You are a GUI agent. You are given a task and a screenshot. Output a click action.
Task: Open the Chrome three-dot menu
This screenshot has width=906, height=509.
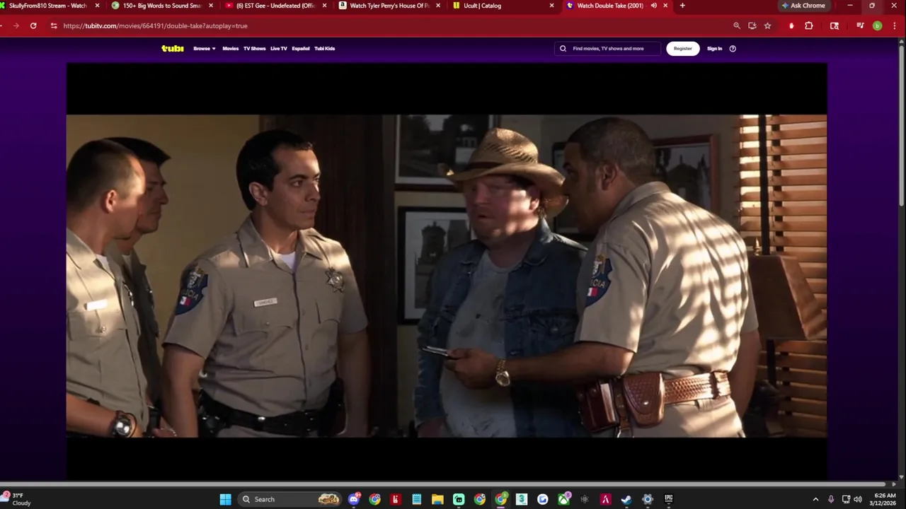pyautogui.click(x=893, y=25)
